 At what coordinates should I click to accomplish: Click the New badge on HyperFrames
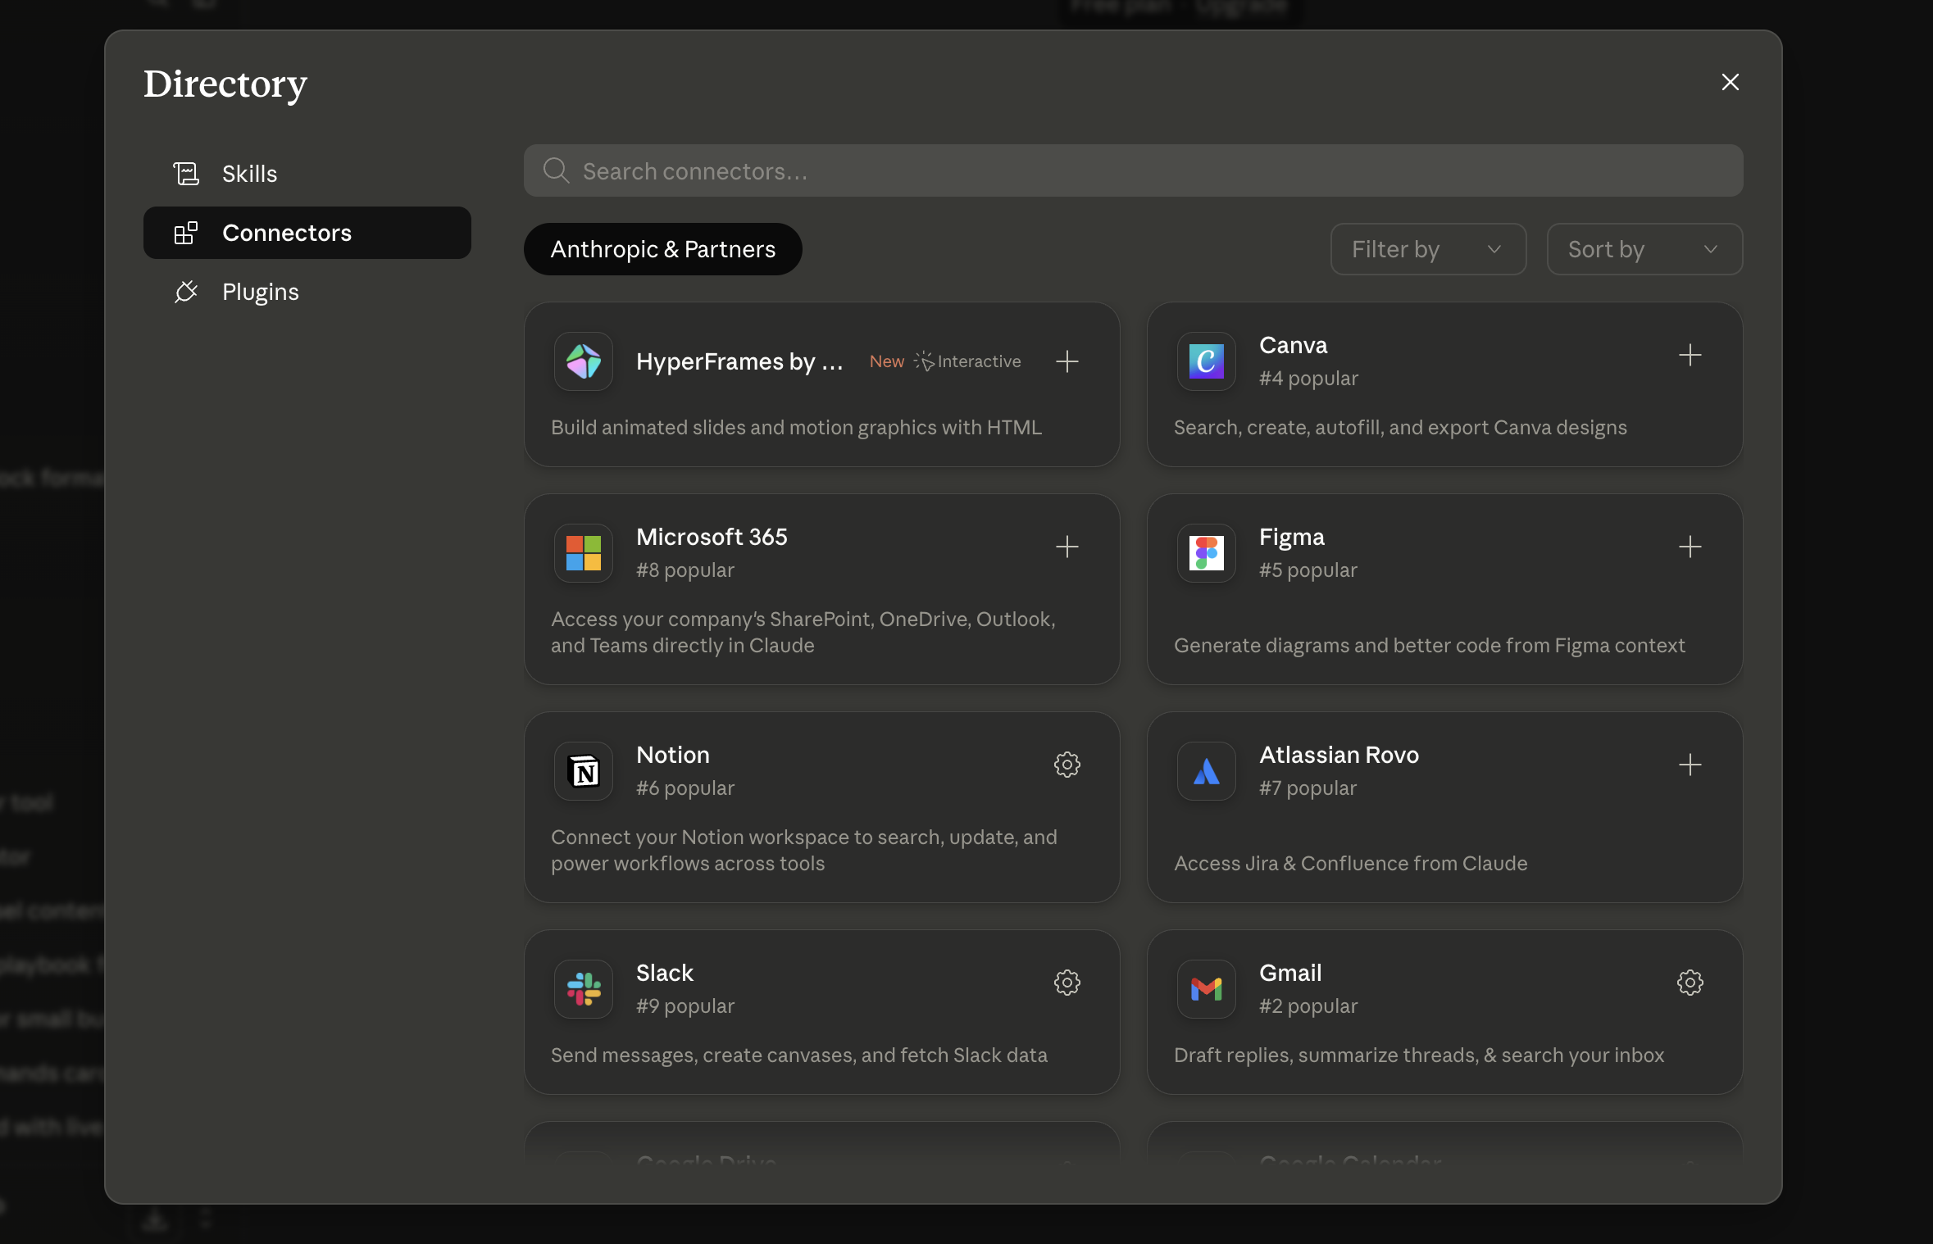tap(886, 361)
